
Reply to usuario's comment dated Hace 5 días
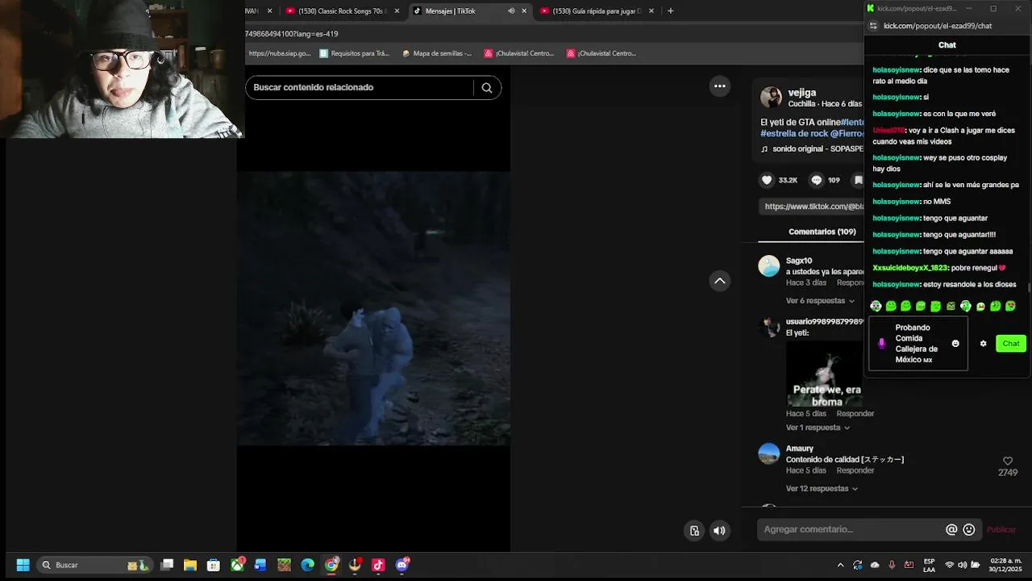pyautogui.click(x=855, y=414)
